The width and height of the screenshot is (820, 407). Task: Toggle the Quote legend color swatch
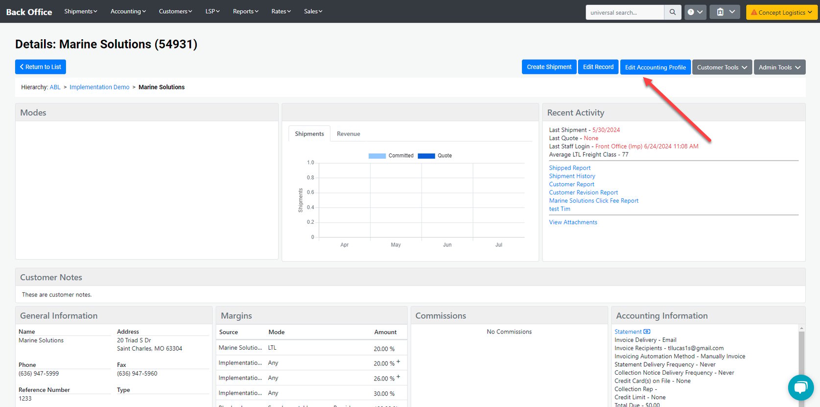pos(426,156)
